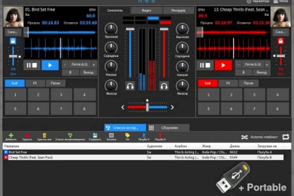Image resolution: width=294 pixels, height=196 pixels.
Task: Click the Save (Сохранить) floppy disk icon
Action: [95, 135]
